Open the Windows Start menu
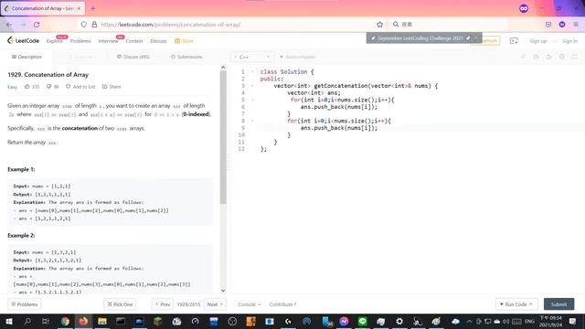Screen dimensions: 585x329 [x=9, y=321]
